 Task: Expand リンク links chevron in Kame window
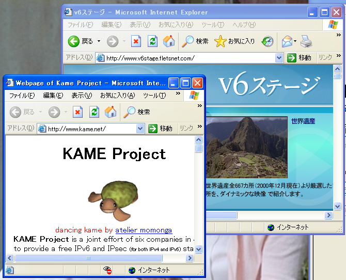(x=200, y=126)
